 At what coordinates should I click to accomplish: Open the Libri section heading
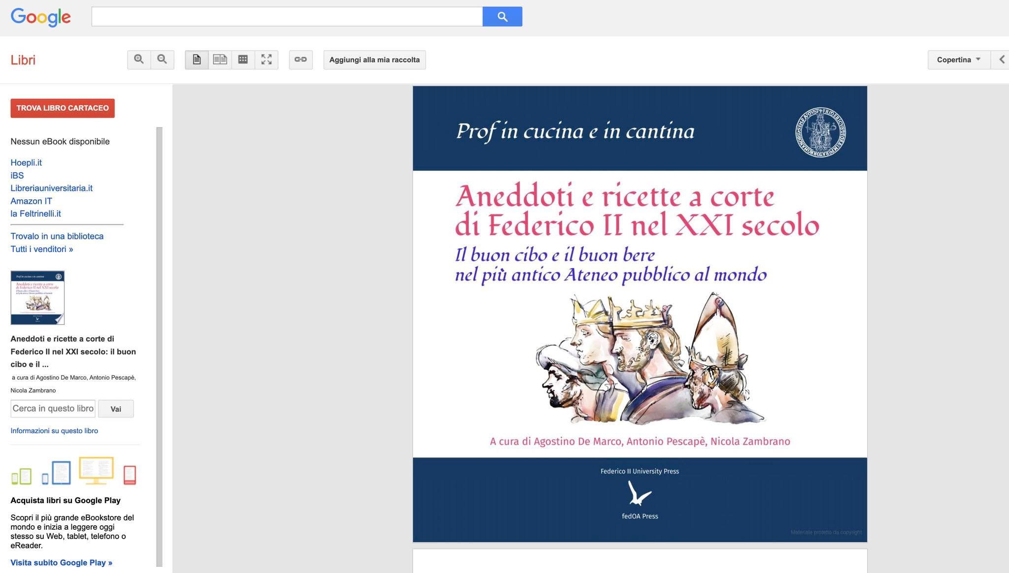click(x=23, y=60)
